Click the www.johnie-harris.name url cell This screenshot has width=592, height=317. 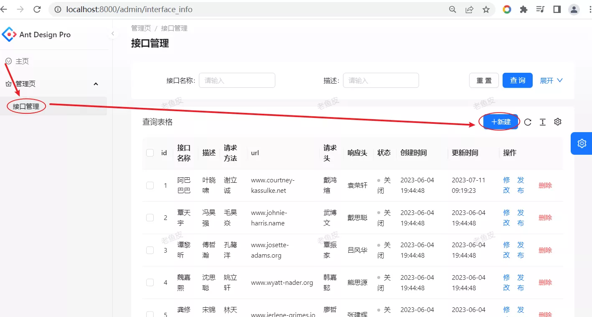269,217
